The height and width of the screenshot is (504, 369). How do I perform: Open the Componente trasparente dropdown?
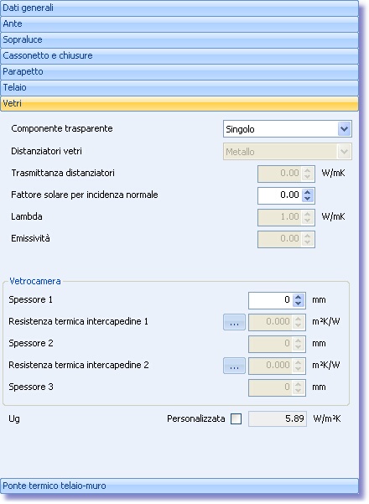tap(288, 129)
